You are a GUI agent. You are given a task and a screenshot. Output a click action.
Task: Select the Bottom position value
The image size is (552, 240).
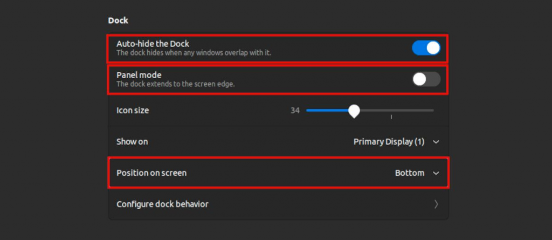[410, 173]
